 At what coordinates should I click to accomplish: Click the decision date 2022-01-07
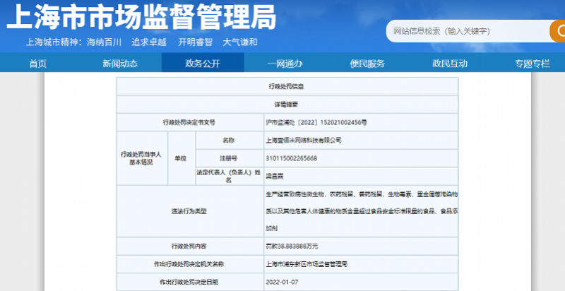coord(282,282)
